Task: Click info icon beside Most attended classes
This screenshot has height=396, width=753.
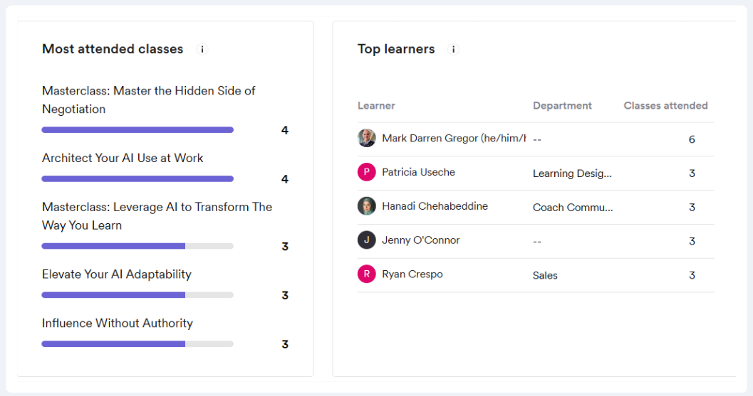Action: (202, 49)
